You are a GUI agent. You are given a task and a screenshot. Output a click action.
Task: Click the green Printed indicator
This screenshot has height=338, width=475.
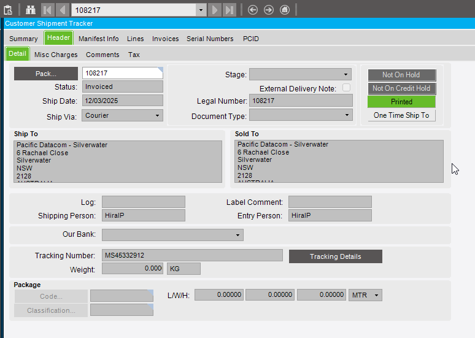point(402,102)
